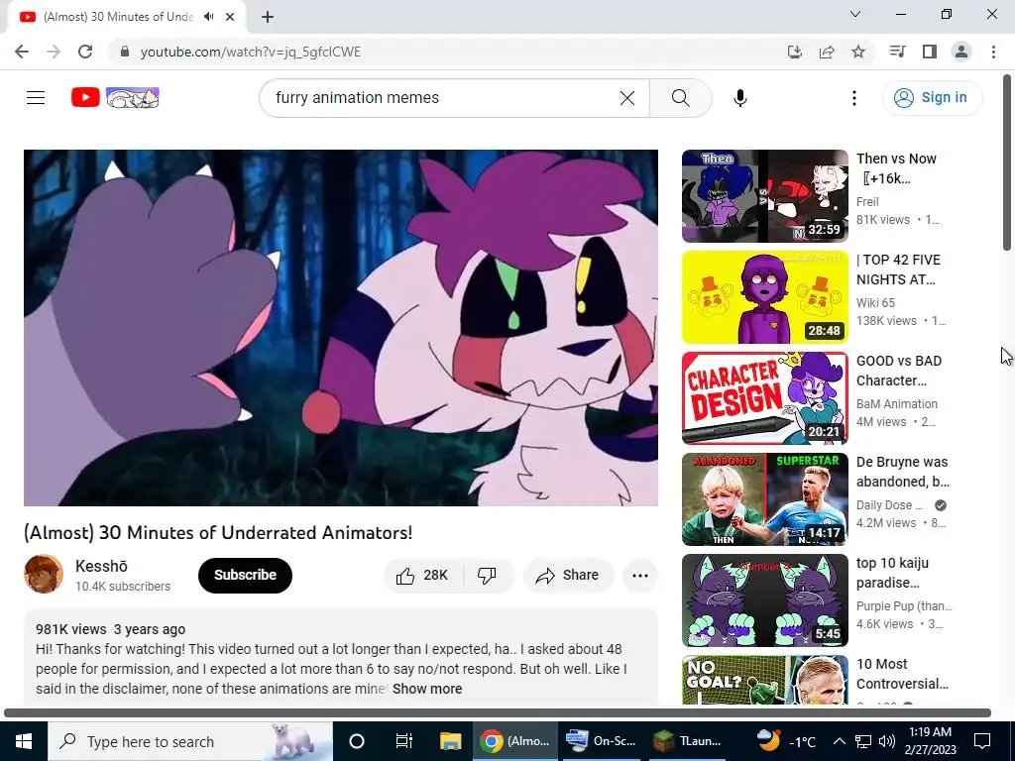Open Kesshō channel name link
The height and width of the screenshot is (761, 1015).
point(102,566)
